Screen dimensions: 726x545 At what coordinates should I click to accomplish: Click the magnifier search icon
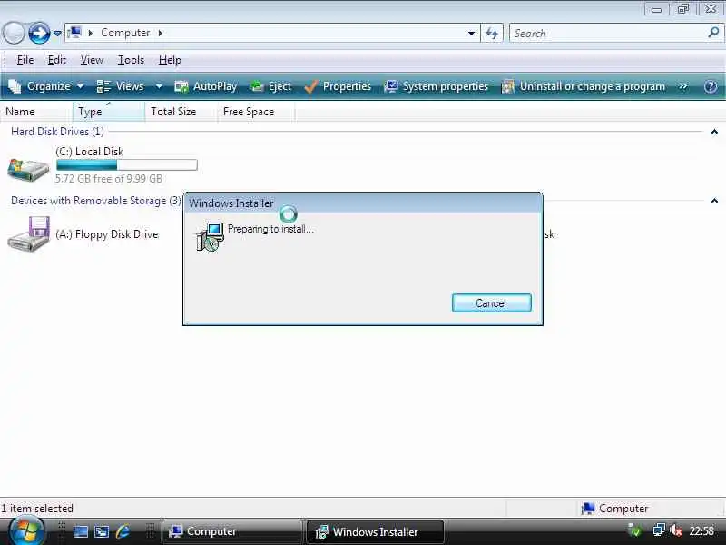coord(713,33)
